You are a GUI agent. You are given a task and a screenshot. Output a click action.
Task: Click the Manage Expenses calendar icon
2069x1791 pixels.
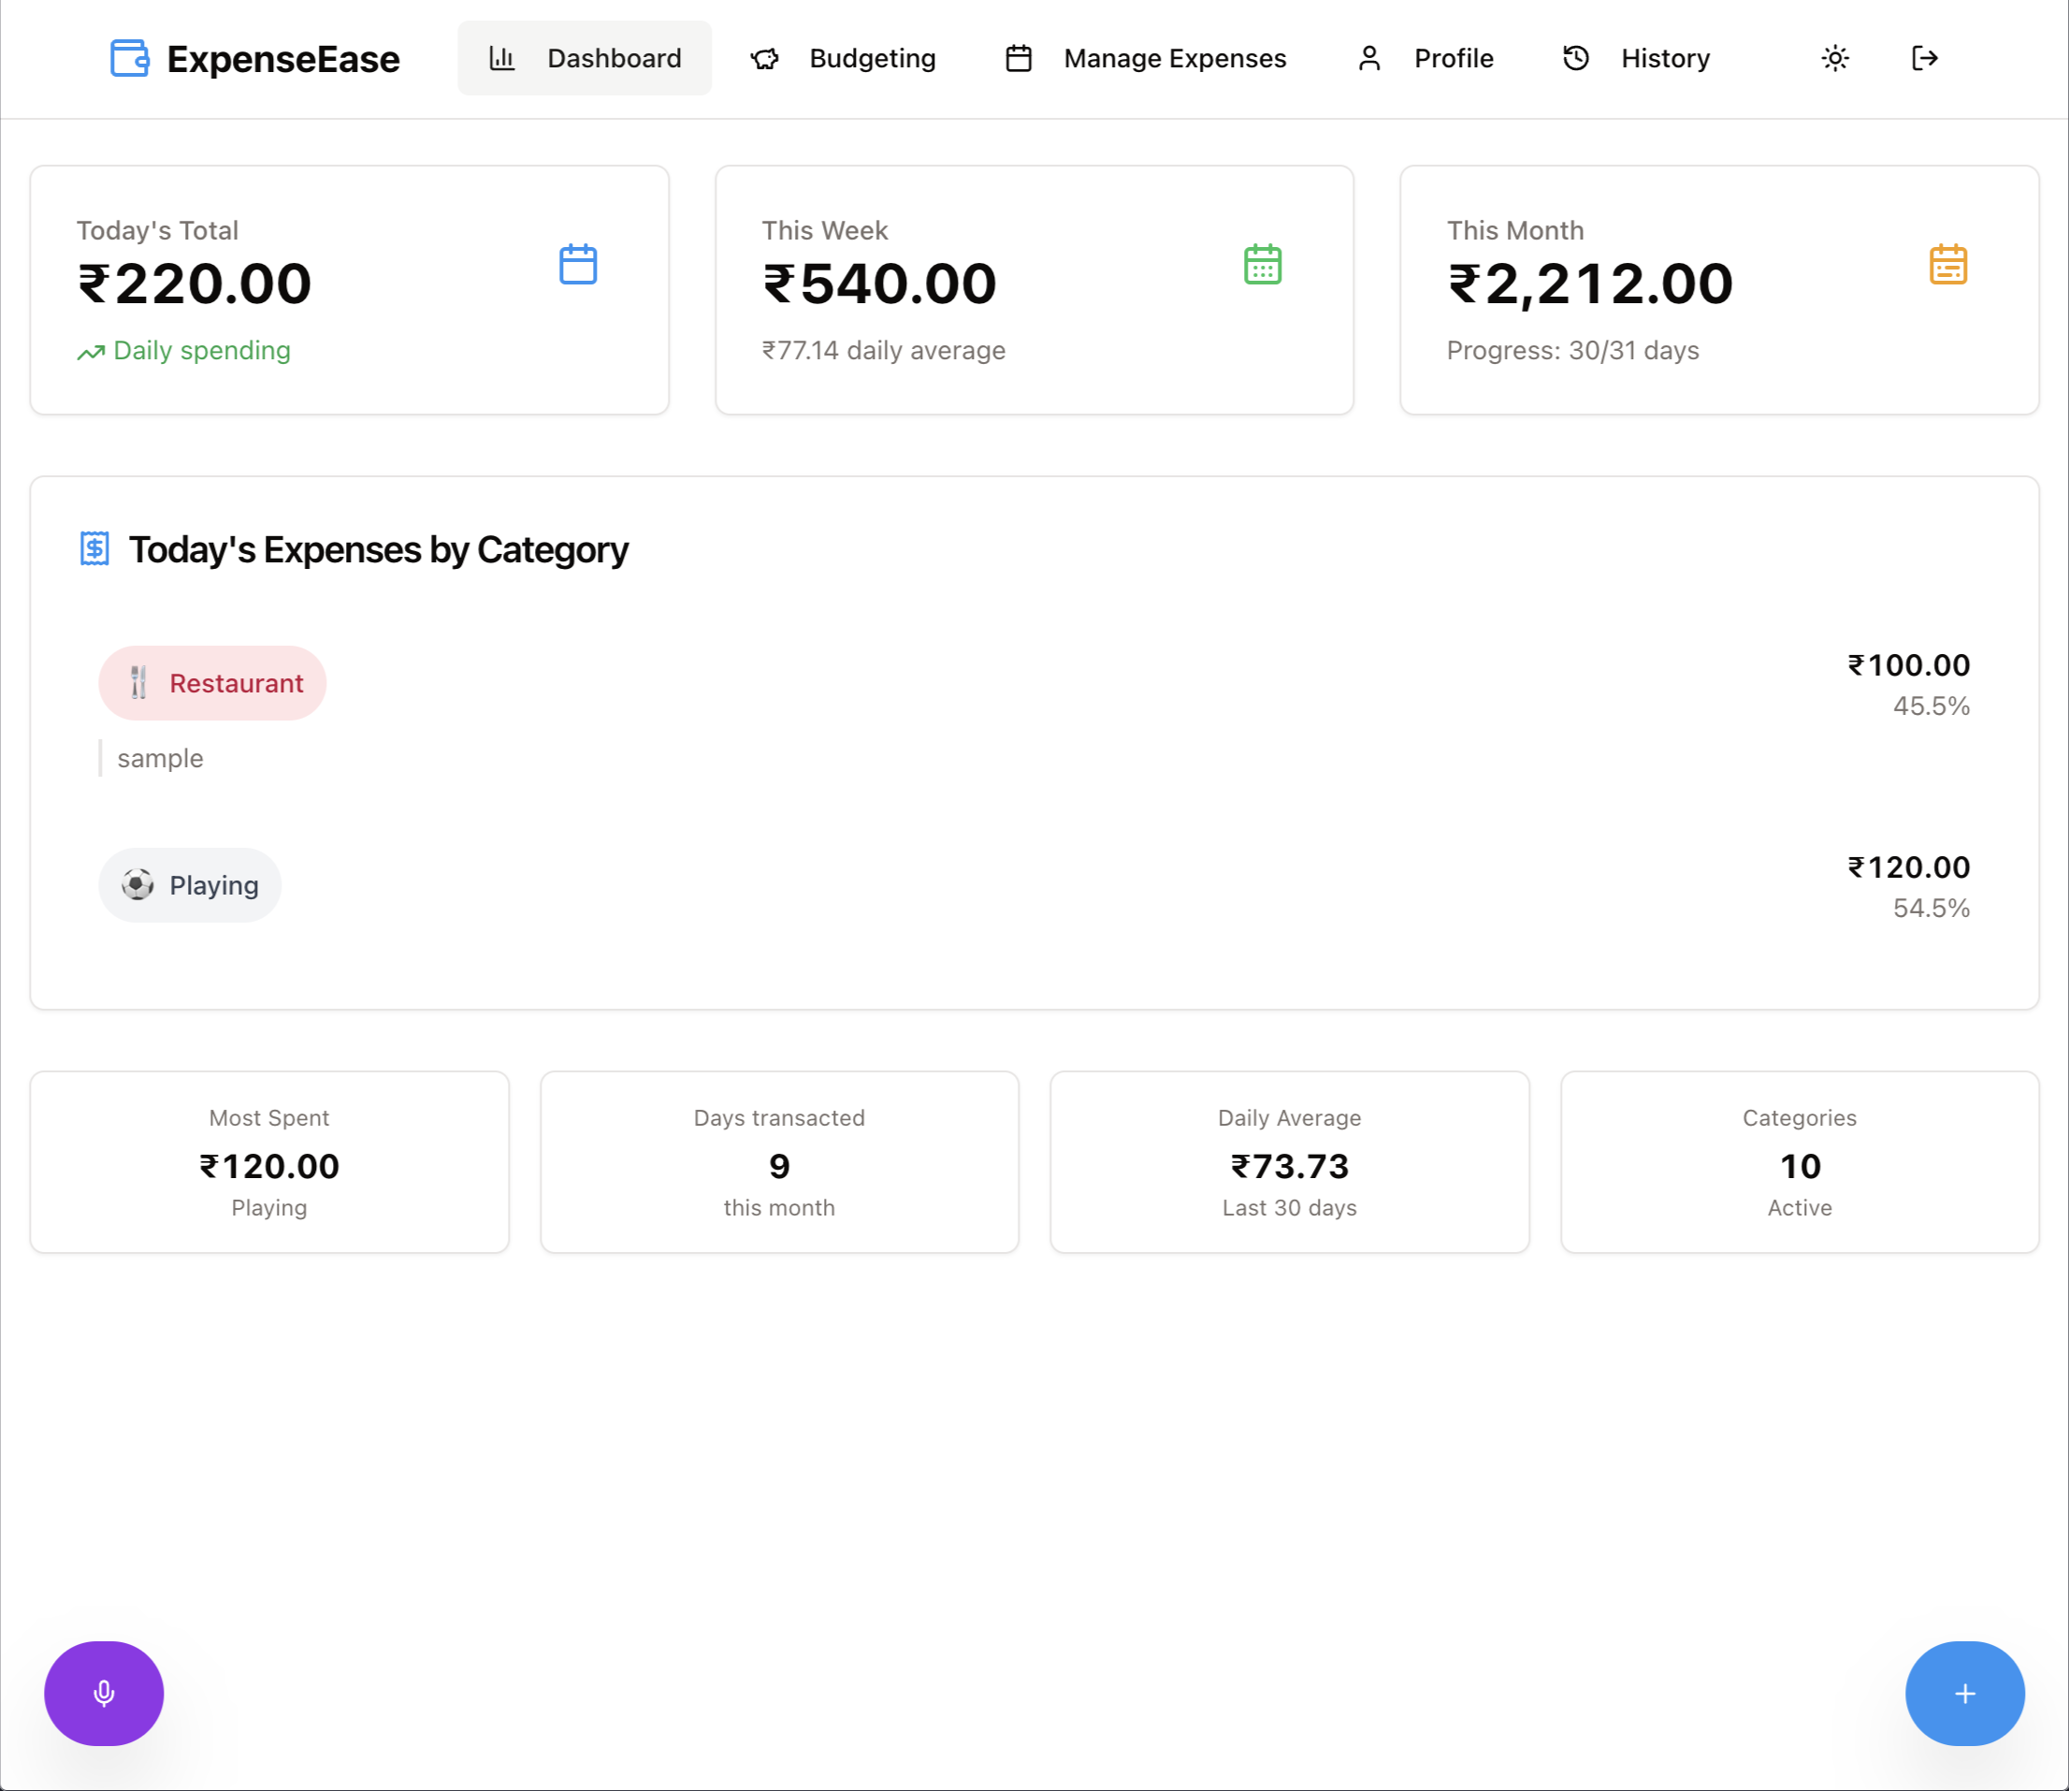(1019, 58)
